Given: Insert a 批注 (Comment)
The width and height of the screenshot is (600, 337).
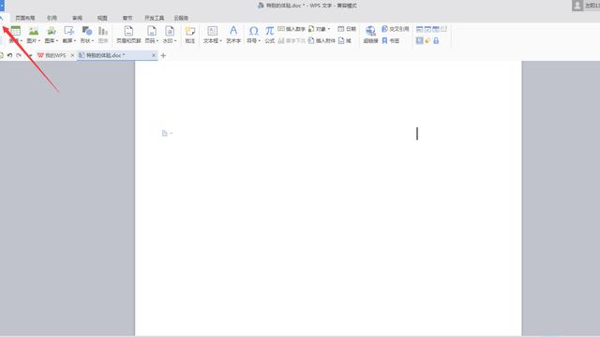Looking at the screenshot, I should tap(190, 35).
